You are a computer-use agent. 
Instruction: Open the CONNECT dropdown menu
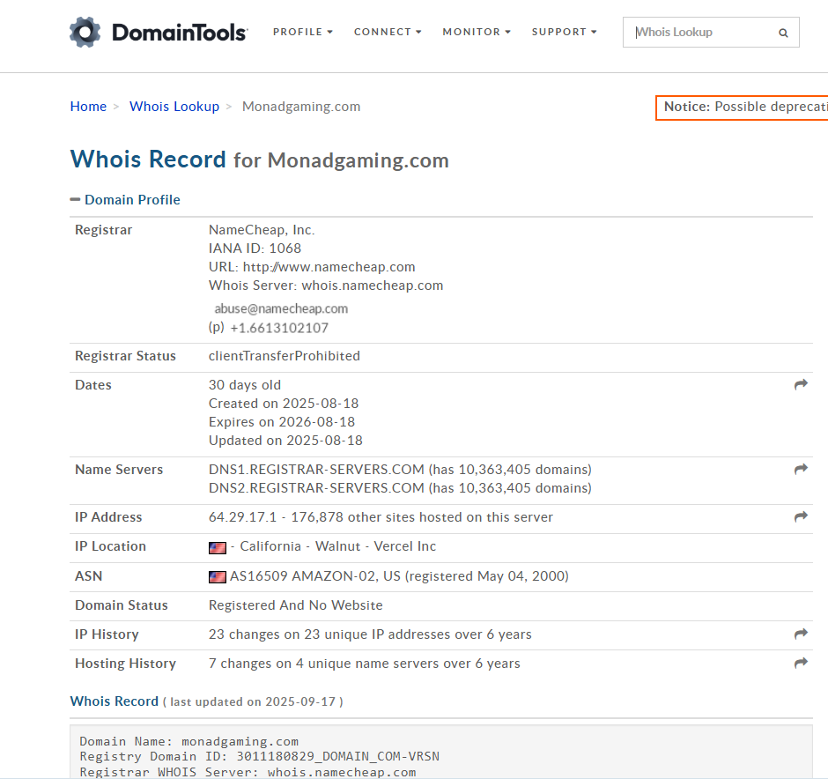point(388,32)
